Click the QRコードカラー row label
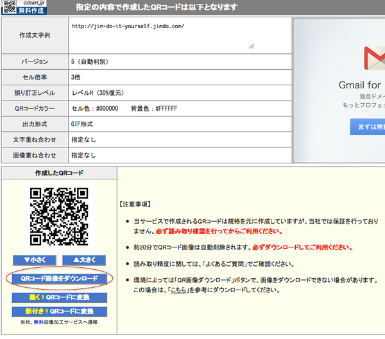Screen dimensions: 385x339 (35, 108)
